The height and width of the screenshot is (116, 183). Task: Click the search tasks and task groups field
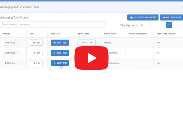53,24
